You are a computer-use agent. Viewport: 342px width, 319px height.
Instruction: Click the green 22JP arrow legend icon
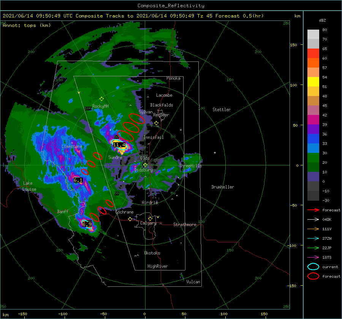pyautogui.click(x=313, y=248)
